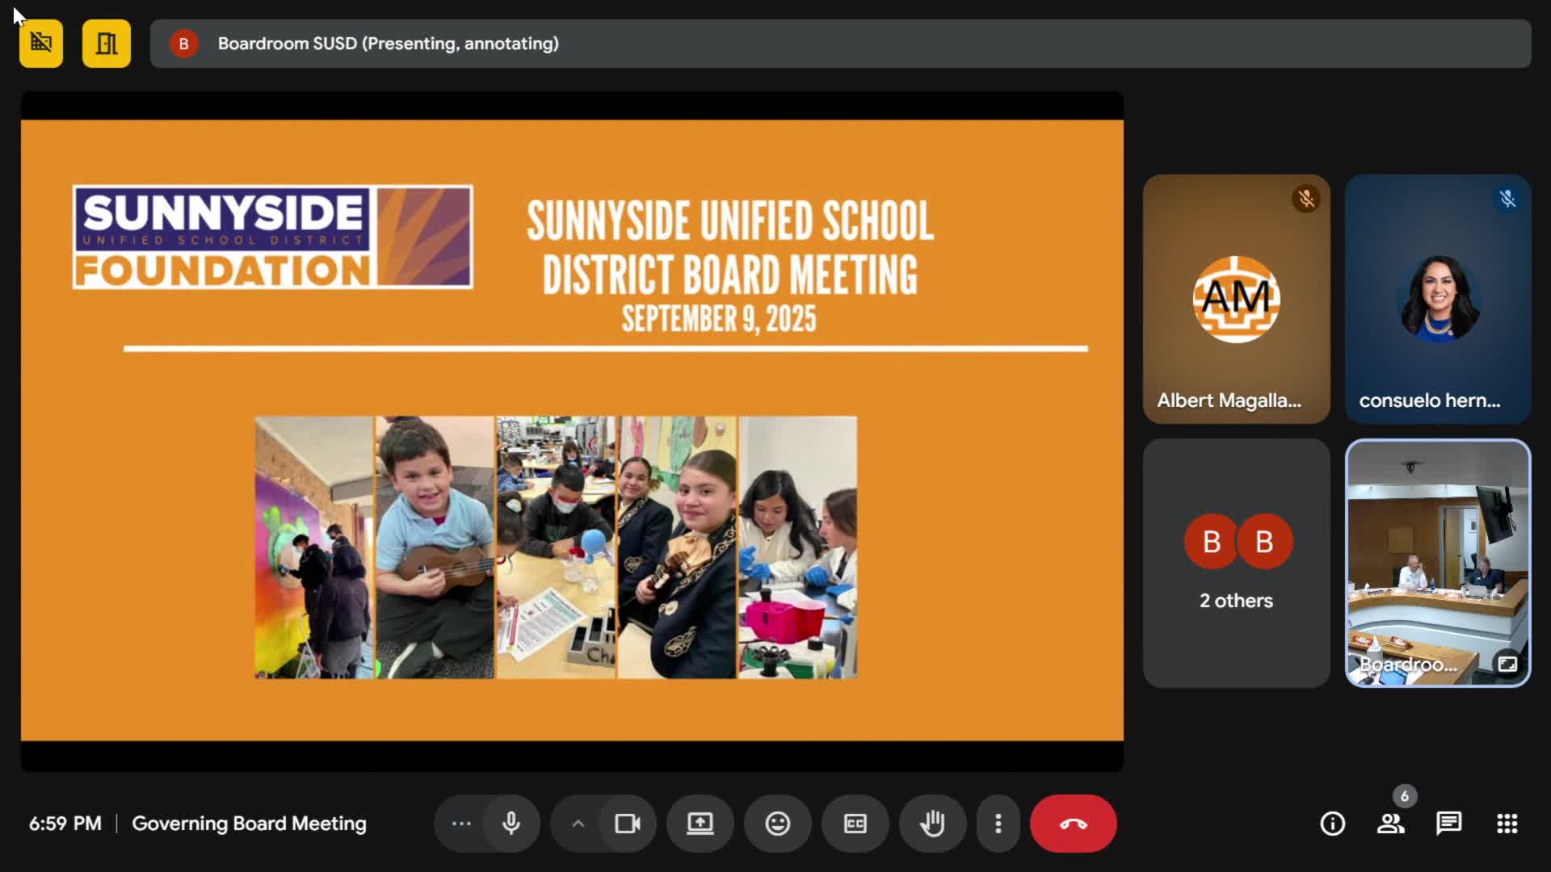Toggle the microphone on or off

(x=511, y=824)
